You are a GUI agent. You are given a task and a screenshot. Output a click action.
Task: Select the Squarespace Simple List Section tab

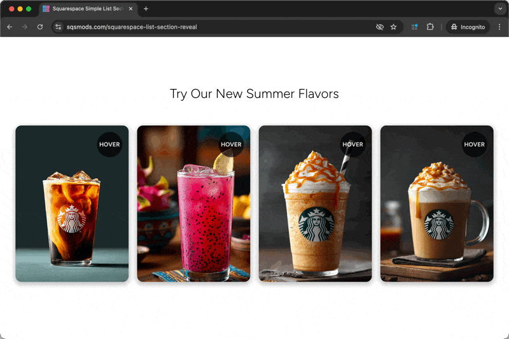pos(88,9)
